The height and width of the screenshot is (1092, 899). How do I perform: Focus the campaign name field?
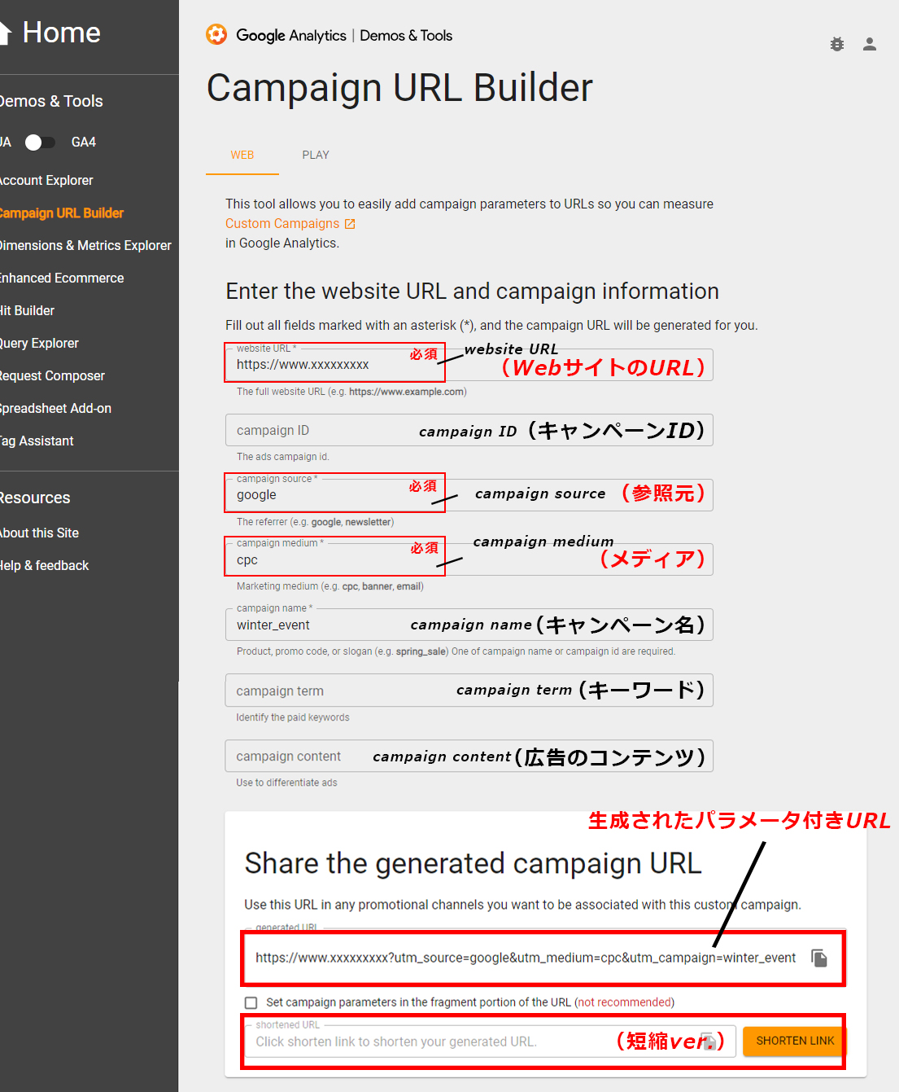pyautogui.click(x=469, y=625)
